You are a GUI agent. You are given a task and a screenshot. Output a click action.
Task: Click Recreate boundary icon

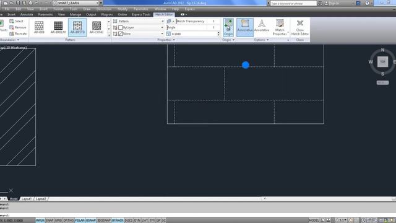12,33
